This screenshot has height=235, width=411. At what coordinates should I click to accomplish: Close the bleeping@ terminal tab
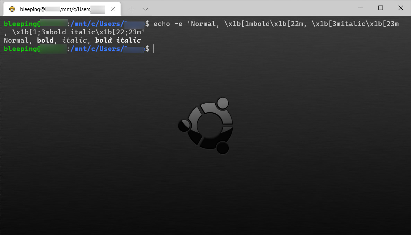tap(113, 9)
